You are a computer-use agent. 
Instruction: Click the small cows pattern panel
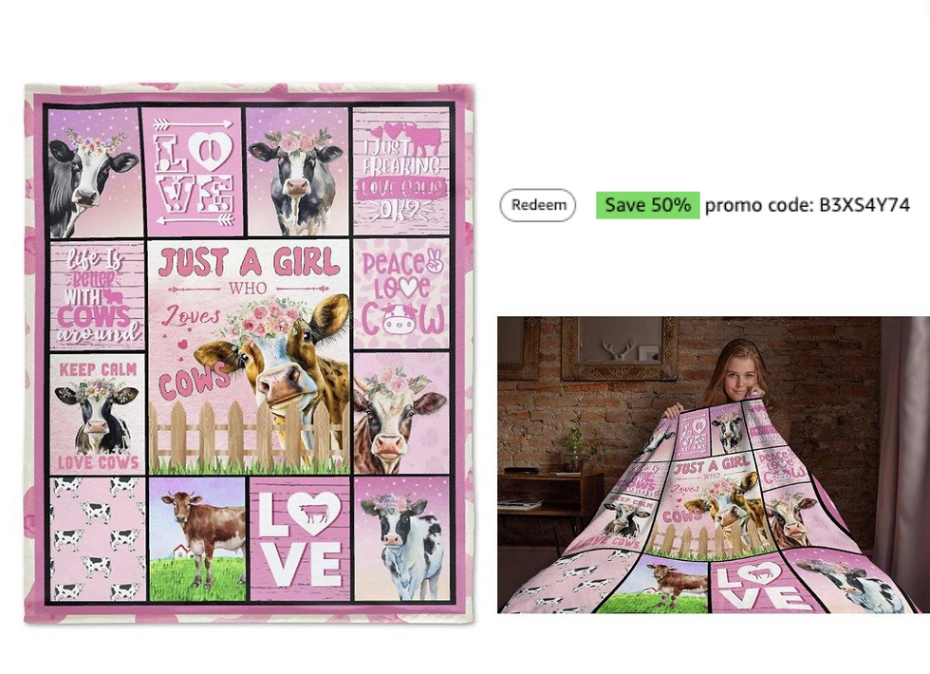98,539
